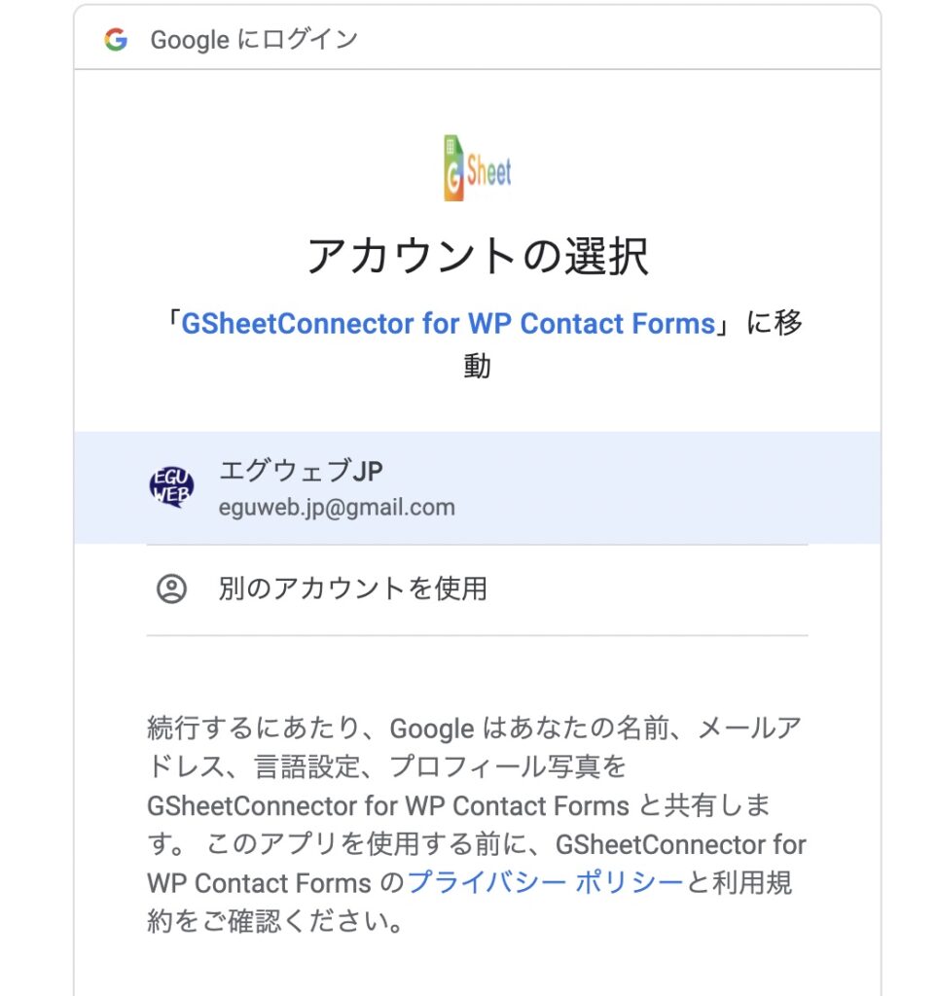Click the Google G logo in header

pyautogui.click(x=116, y=40)
